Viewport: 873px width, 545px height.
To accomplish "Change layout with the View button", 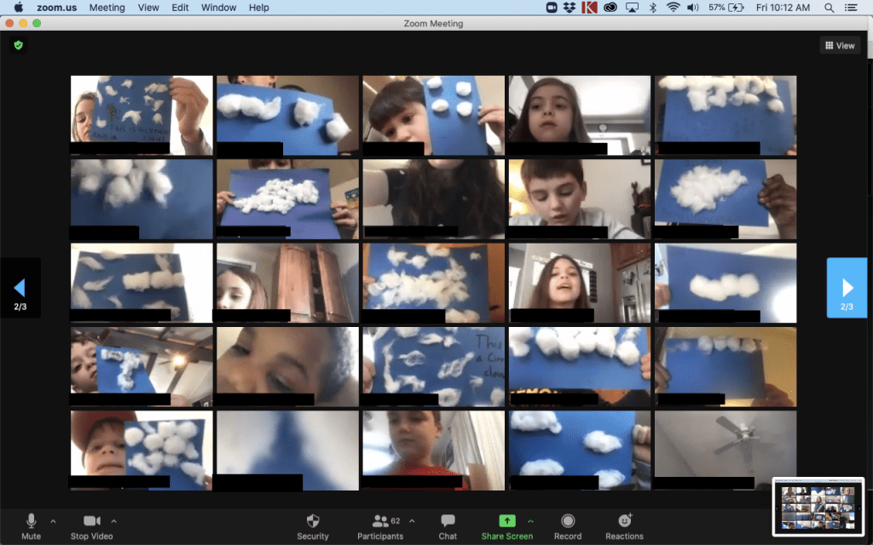I will 840,46.
